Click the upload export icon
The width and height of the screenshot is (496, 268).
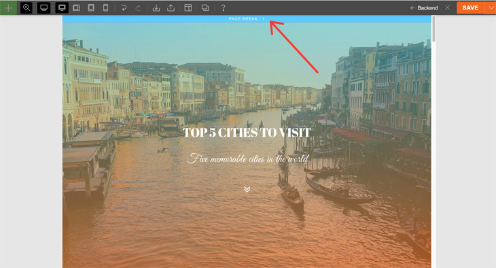(x=171, y=7)
